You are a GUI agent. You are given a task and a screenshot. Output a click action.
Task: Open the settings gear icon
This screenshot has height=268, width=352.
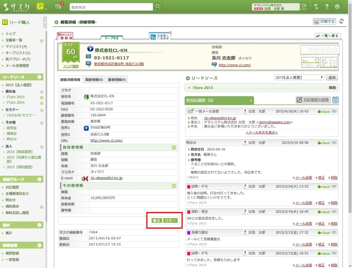click(337, 7)
